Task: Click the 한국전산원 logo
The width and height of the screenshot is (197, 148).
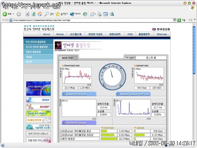Action: pos(161,29)
